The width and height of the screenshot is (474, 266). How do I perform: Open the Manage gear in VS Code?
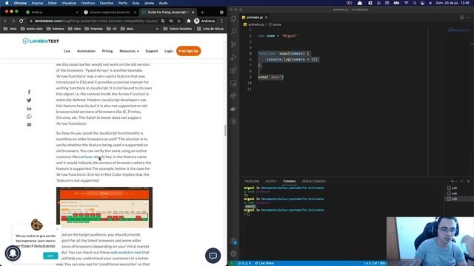point(233,253)
